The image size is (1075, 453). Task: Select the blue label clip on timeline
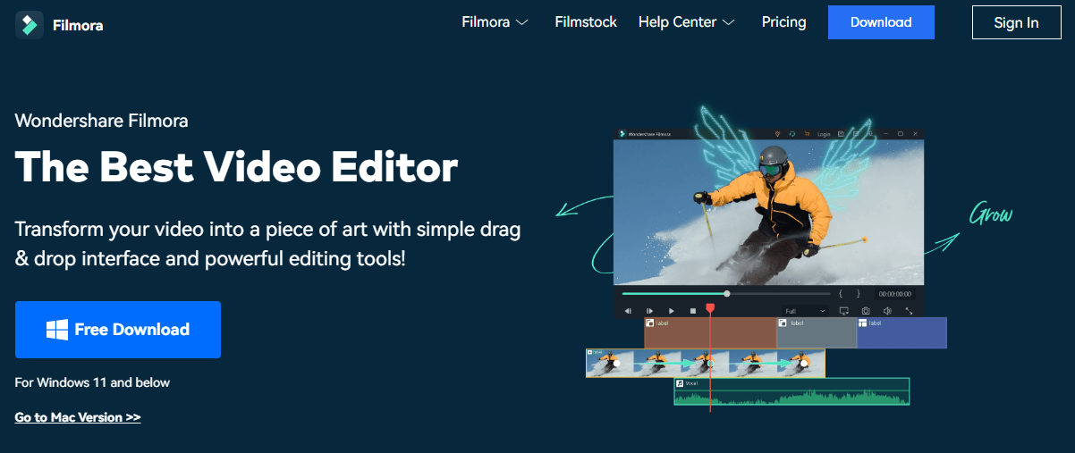pyautogui.click(x=901, y=332)
